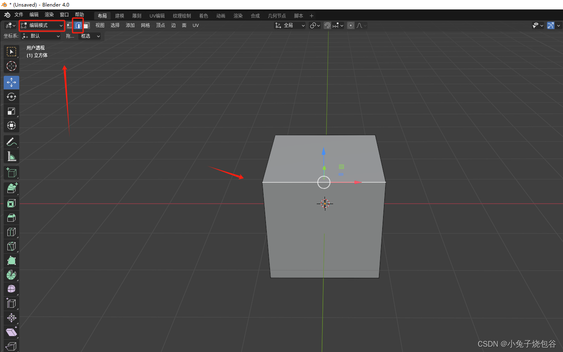
Task: Open the 视图 header menu
Action: tap(100, 25)
